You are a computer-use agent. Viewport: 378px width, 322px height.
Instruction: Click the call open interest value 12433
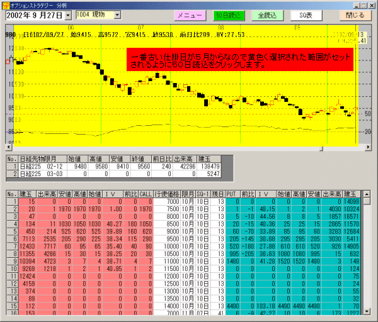coord(27,246)
